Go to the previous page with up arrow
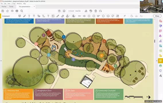Screen dimensions: 163x103 click(59, 11)
